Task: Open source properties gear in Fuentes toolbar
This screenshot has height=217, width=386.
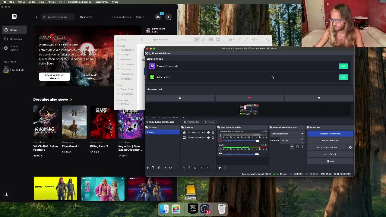Action: pos(195,168)
